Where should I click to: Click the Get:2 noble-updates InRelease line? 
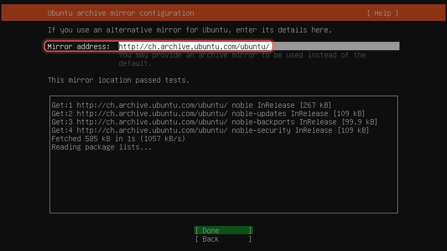click(x=208, y=114)
